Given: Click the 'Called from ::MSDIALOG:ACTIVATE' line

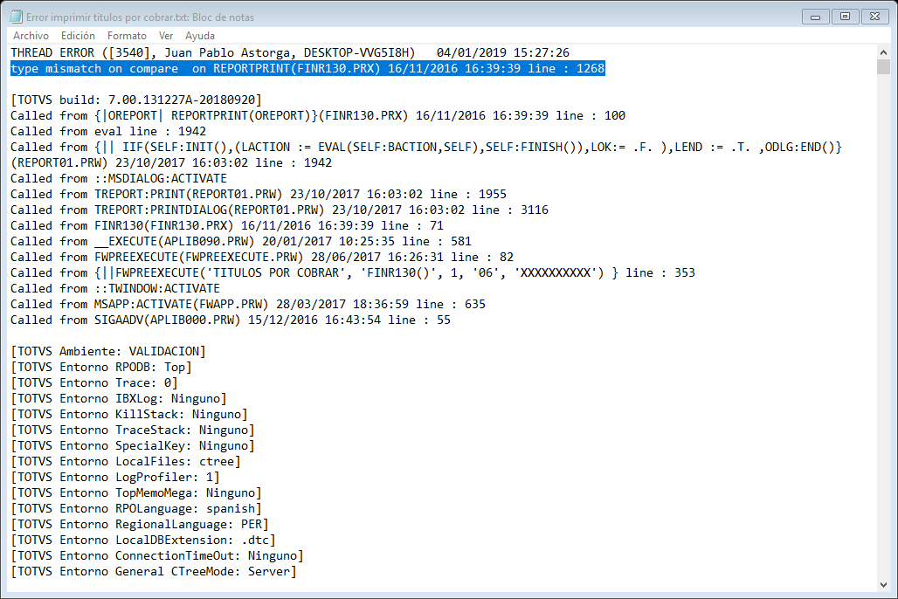Looking at the screenshot, I should click(x=119, y=178).
